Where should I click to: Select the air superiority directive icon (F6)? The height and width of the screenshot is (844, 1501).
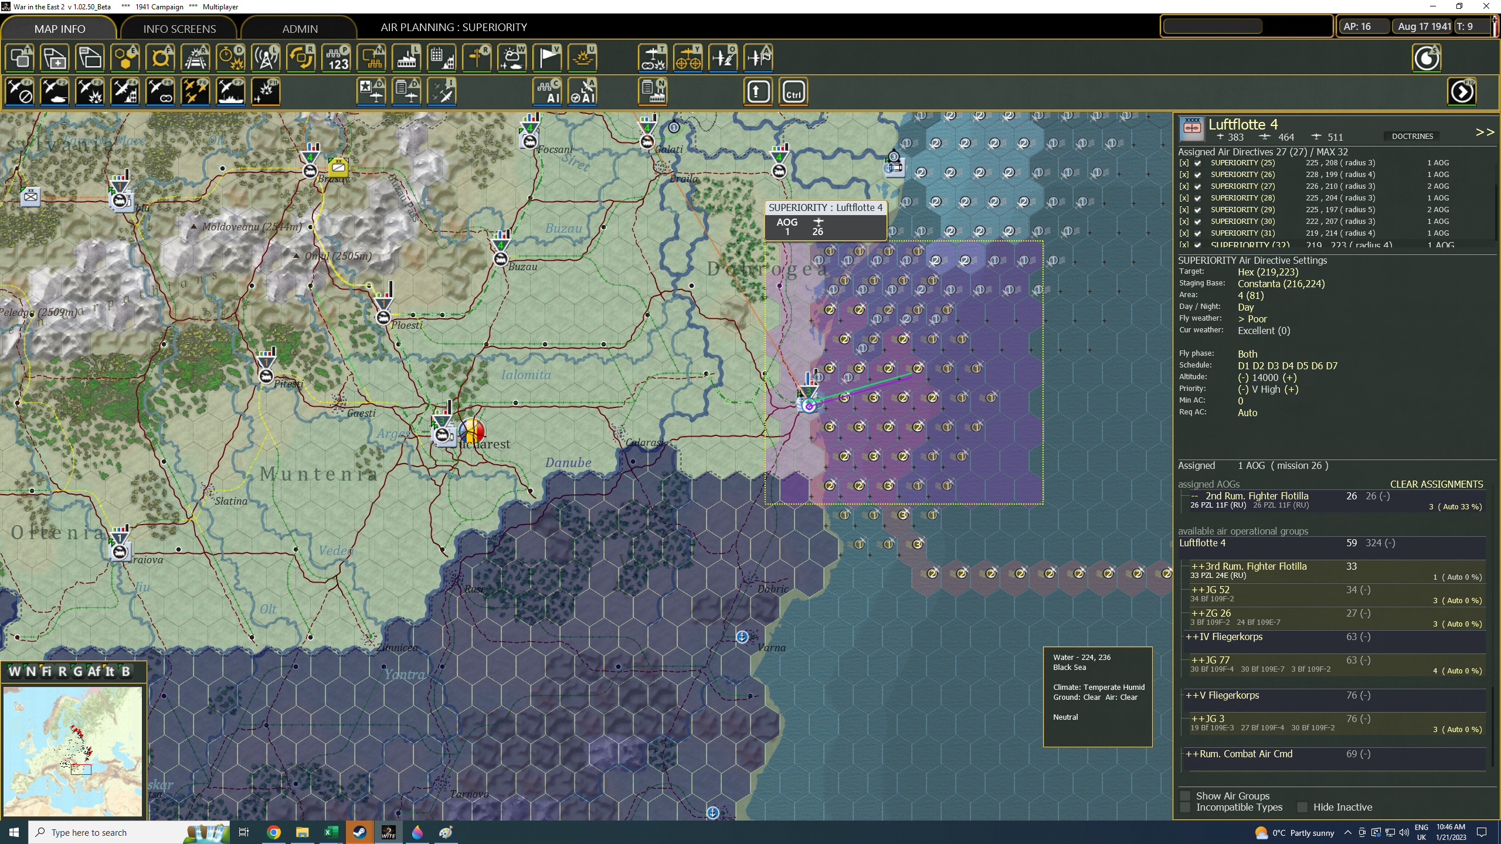tap(195, 91)
